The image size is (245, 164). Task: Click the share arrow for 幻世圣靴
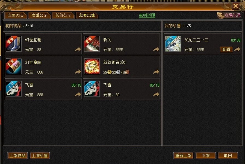tap(78, 49)
